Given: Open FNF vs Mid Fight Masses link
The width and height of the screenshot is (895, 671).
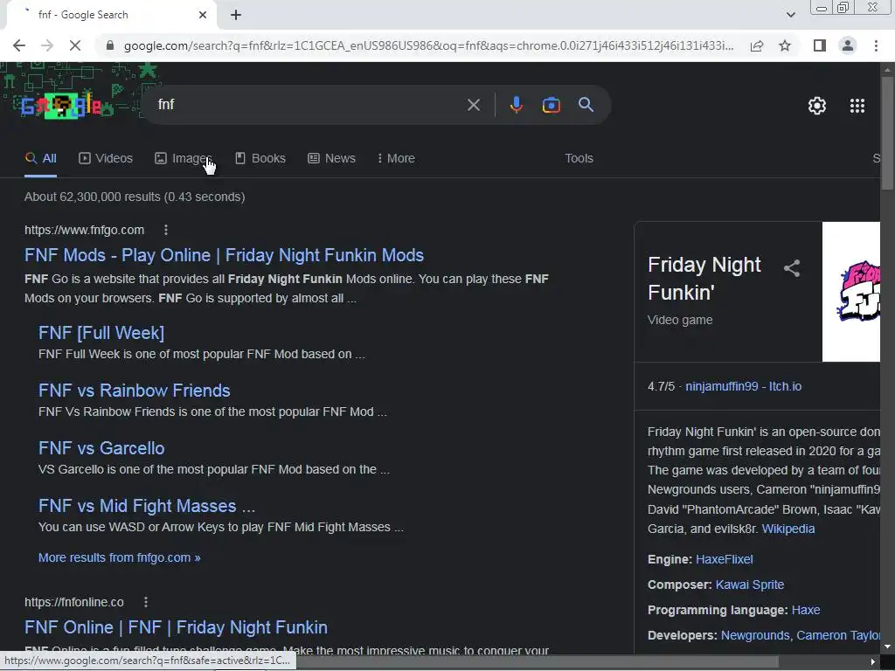Looking at the screenshot, I should (147, 506).
